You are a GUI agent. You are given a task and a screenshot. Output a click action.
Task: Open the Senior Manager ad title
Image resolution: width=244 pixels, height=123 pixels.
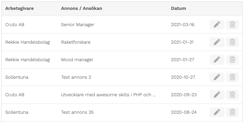78,25
